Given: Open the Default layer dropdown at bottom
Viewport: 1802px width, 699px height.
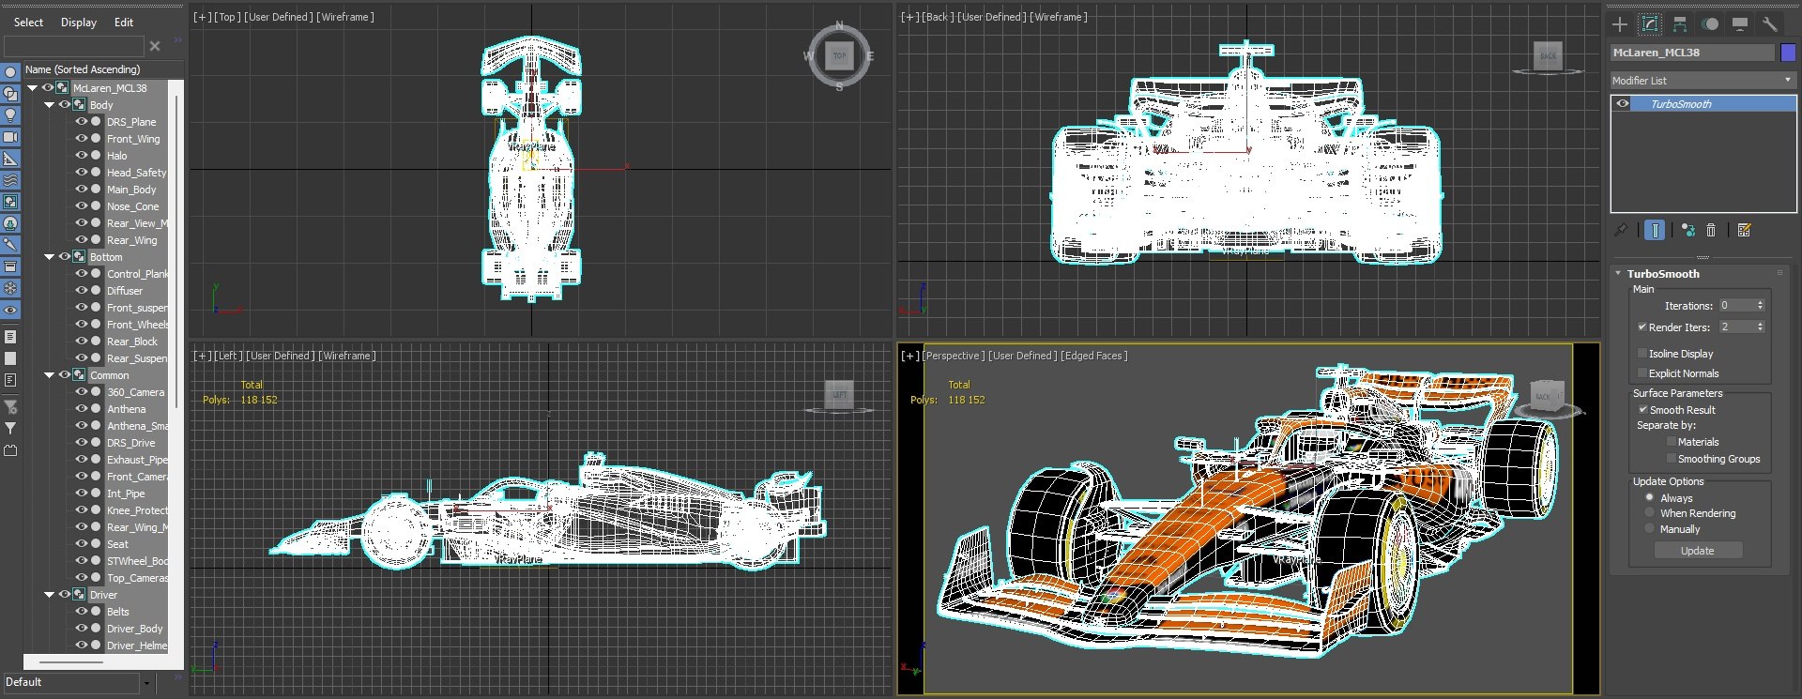Looking at the screenshot, I should click(x=146, y=683).
